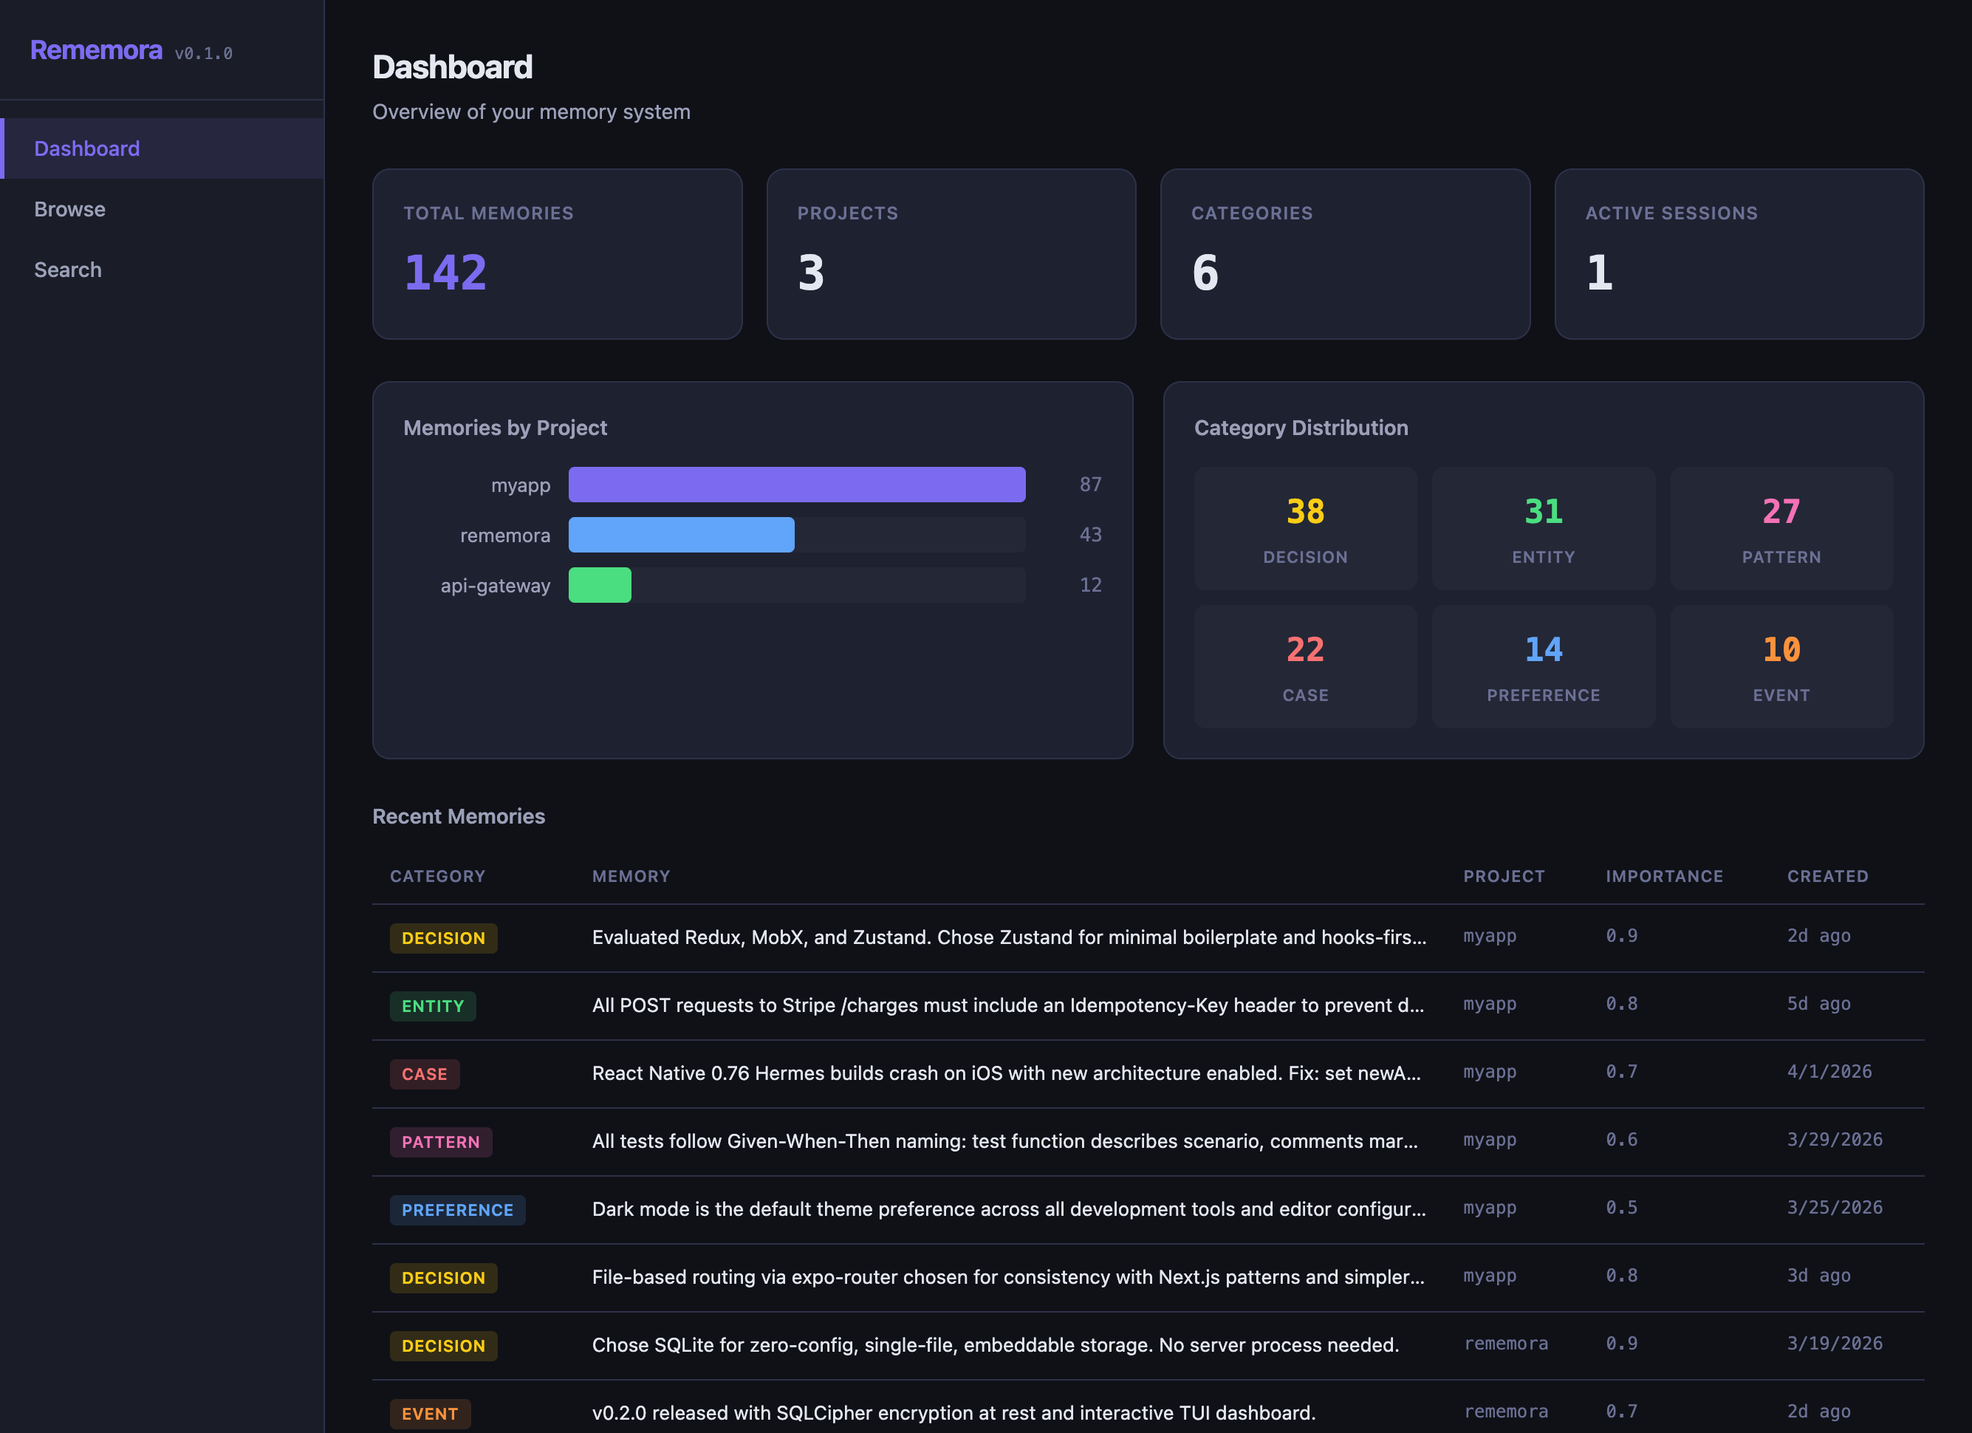Click the Total Memories stat card
The image size is (1972, 1433).
tap(556, 254)
